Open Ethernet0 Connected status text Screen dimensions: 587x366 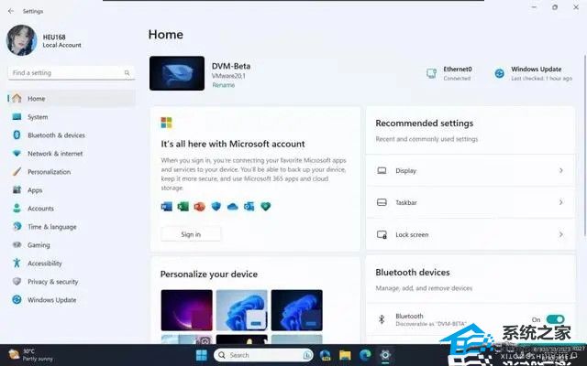tap(458, 73)
